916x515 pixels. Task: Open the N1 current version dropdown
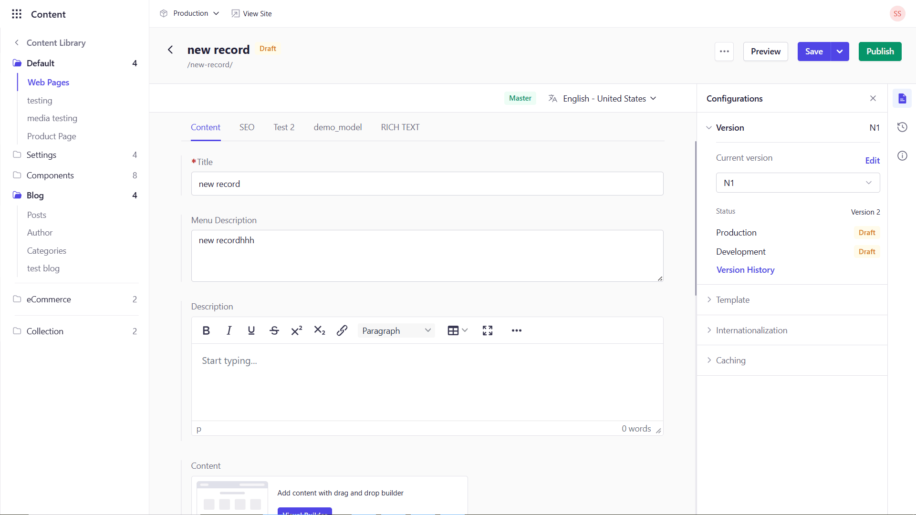point(798,183)
